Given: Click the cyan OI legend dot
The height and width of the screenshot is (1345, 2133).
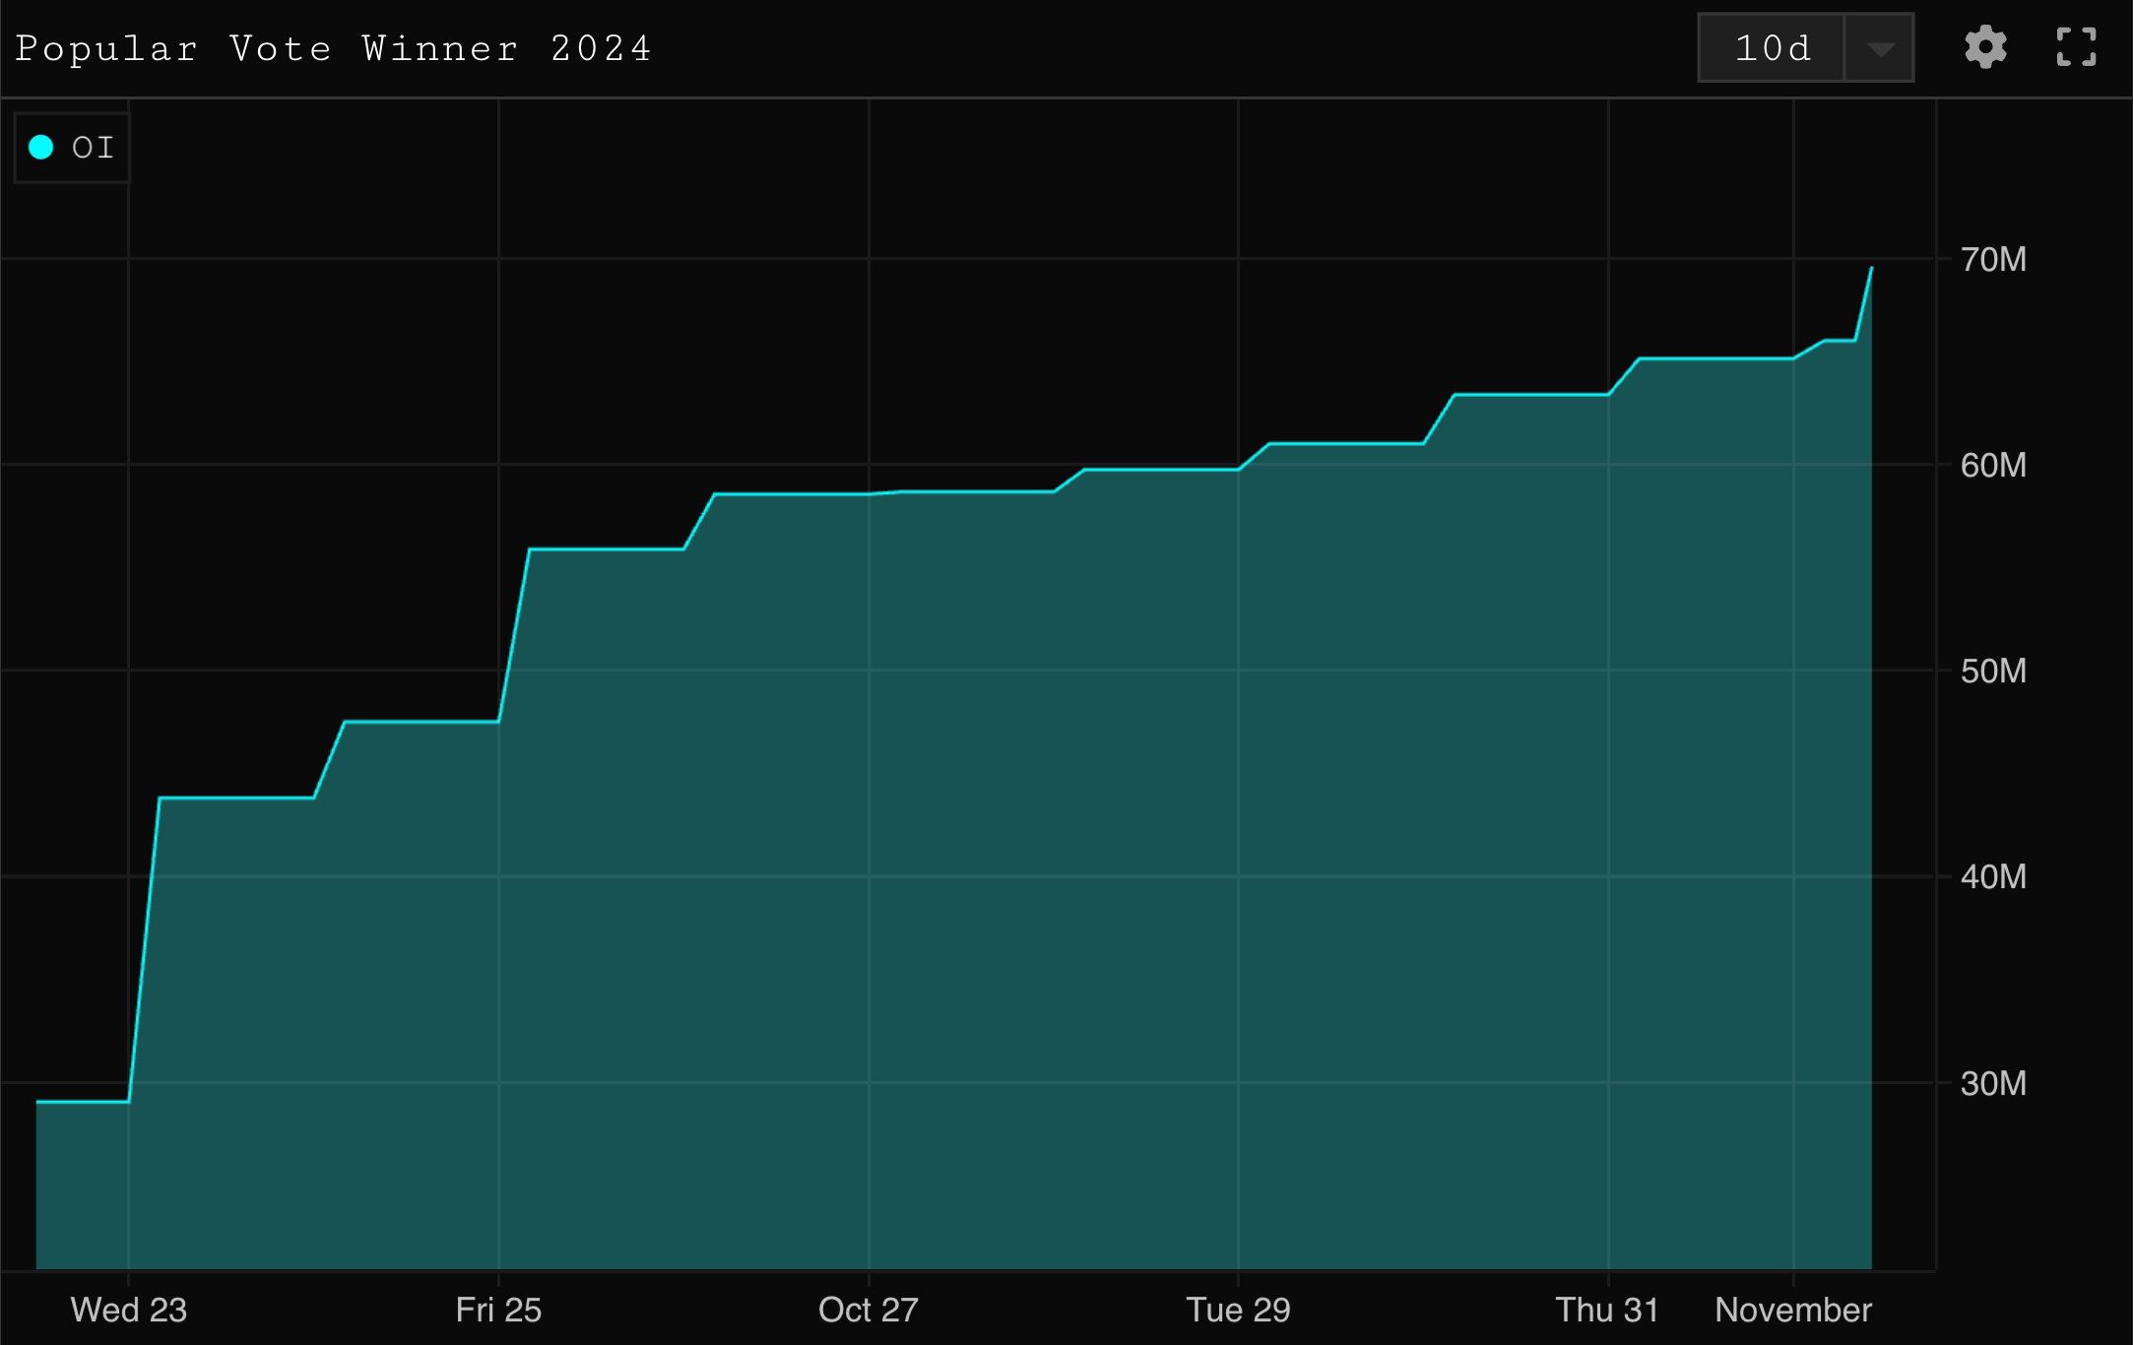Looking at the screenshot, I should 41,148.
